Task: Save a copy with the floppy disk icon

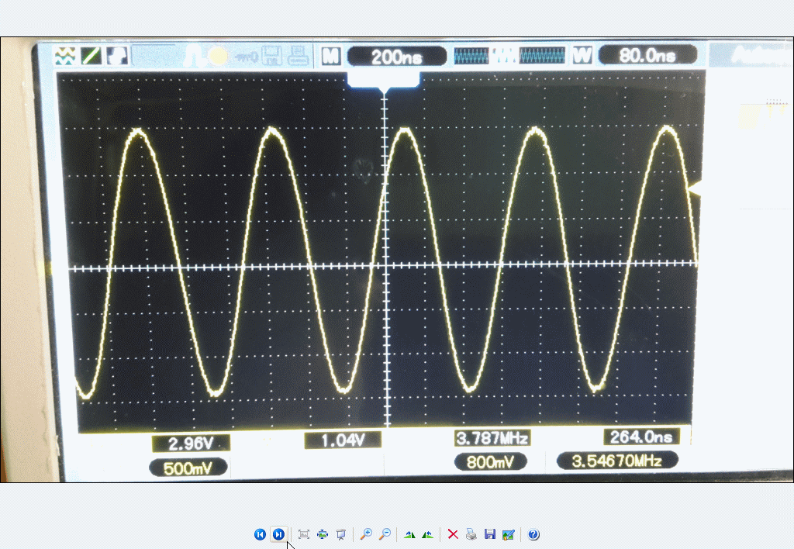Action: [x=489, y=534]
